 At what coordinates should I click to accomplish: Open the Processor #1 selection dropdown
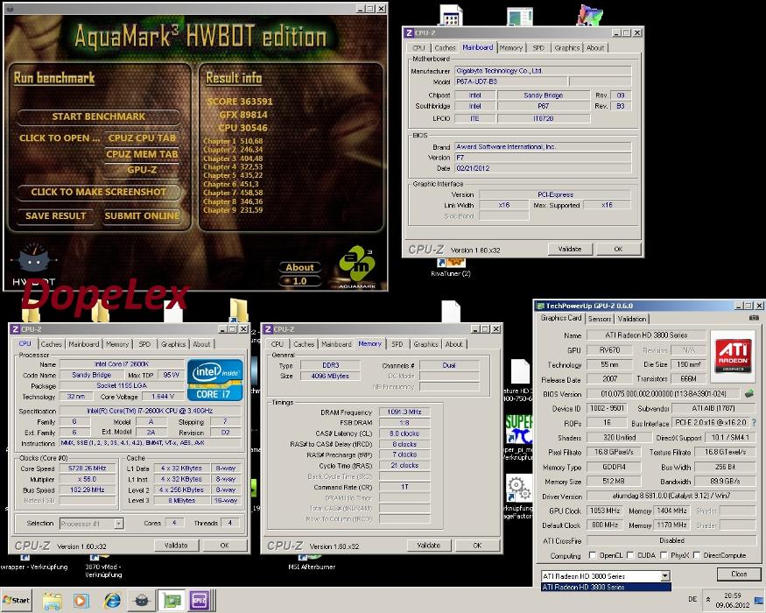tap(118, 524)
